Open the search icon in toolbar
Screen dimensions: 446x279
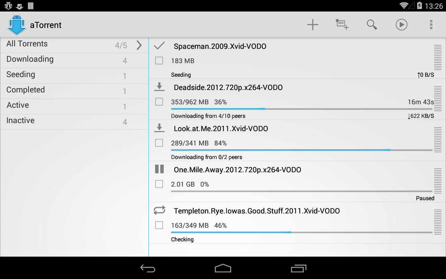[371, 24]
